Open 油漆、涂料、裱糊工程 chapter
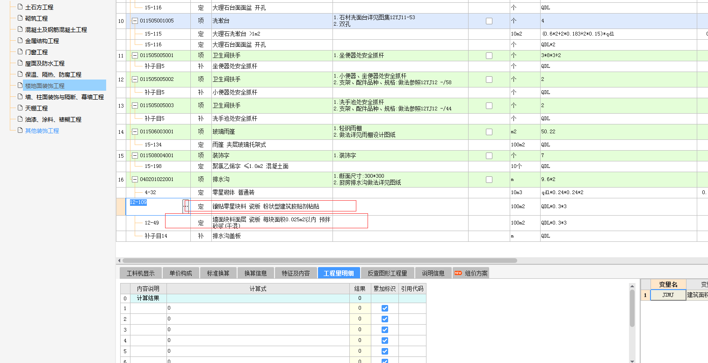 tap(53, 119)
